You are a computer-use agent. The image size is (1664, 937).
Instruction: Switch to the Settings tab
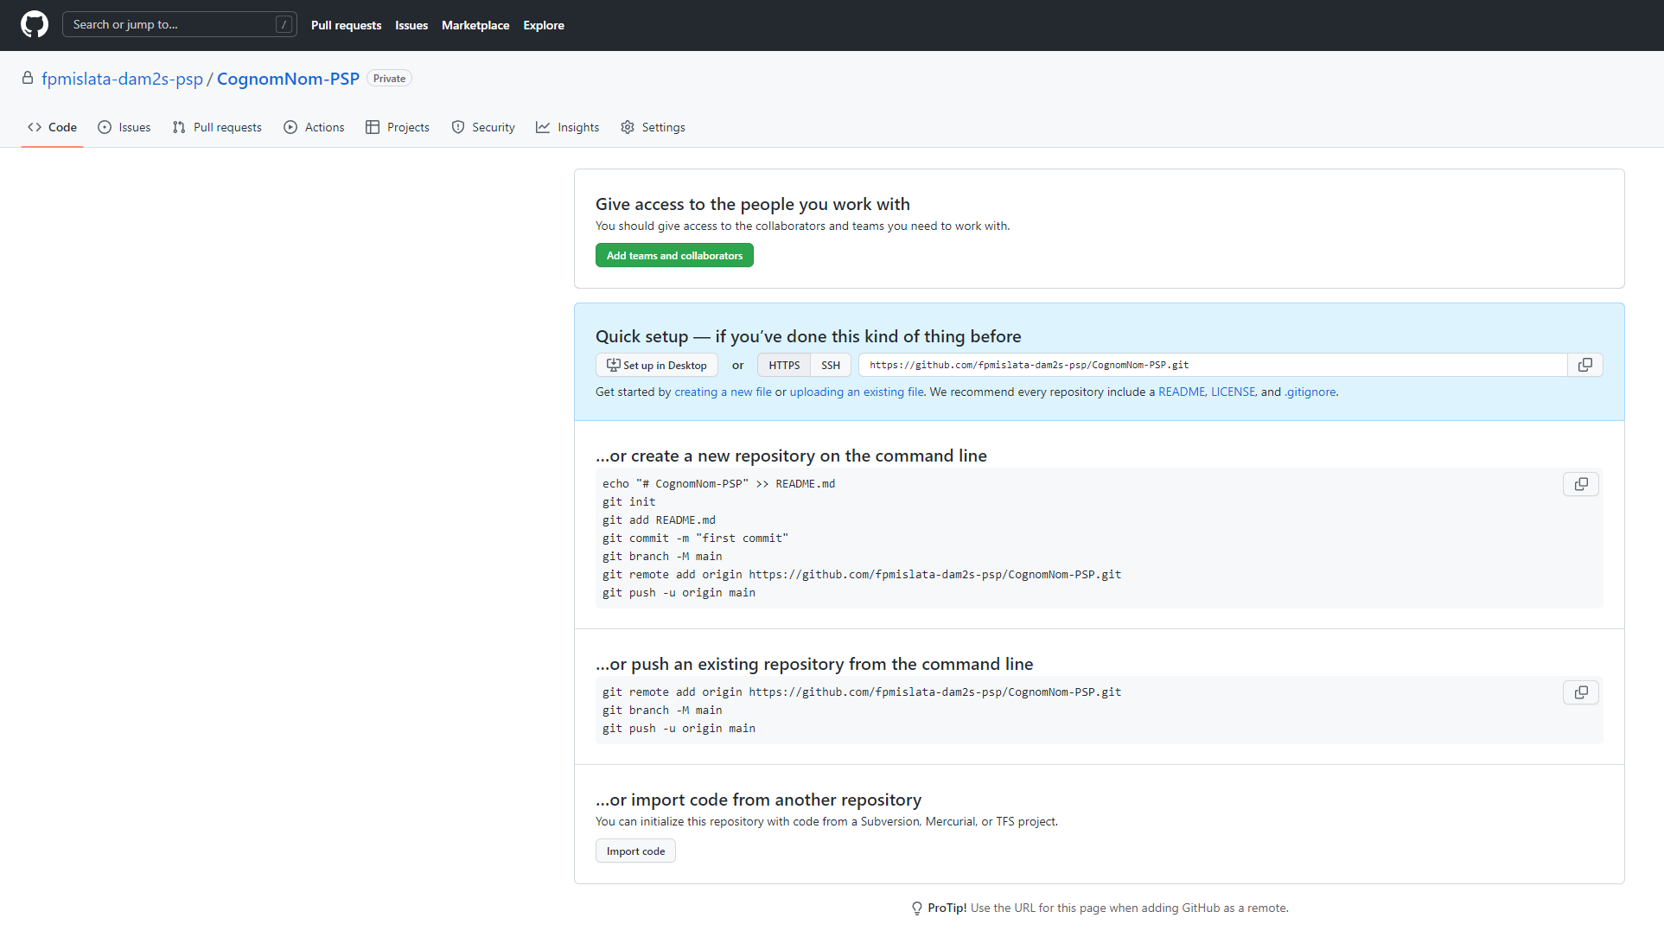(x=653, y=127)
